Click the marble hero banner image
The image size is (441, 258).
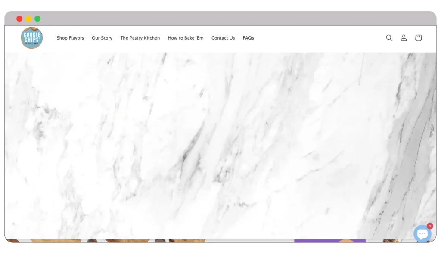coord(215,142)
